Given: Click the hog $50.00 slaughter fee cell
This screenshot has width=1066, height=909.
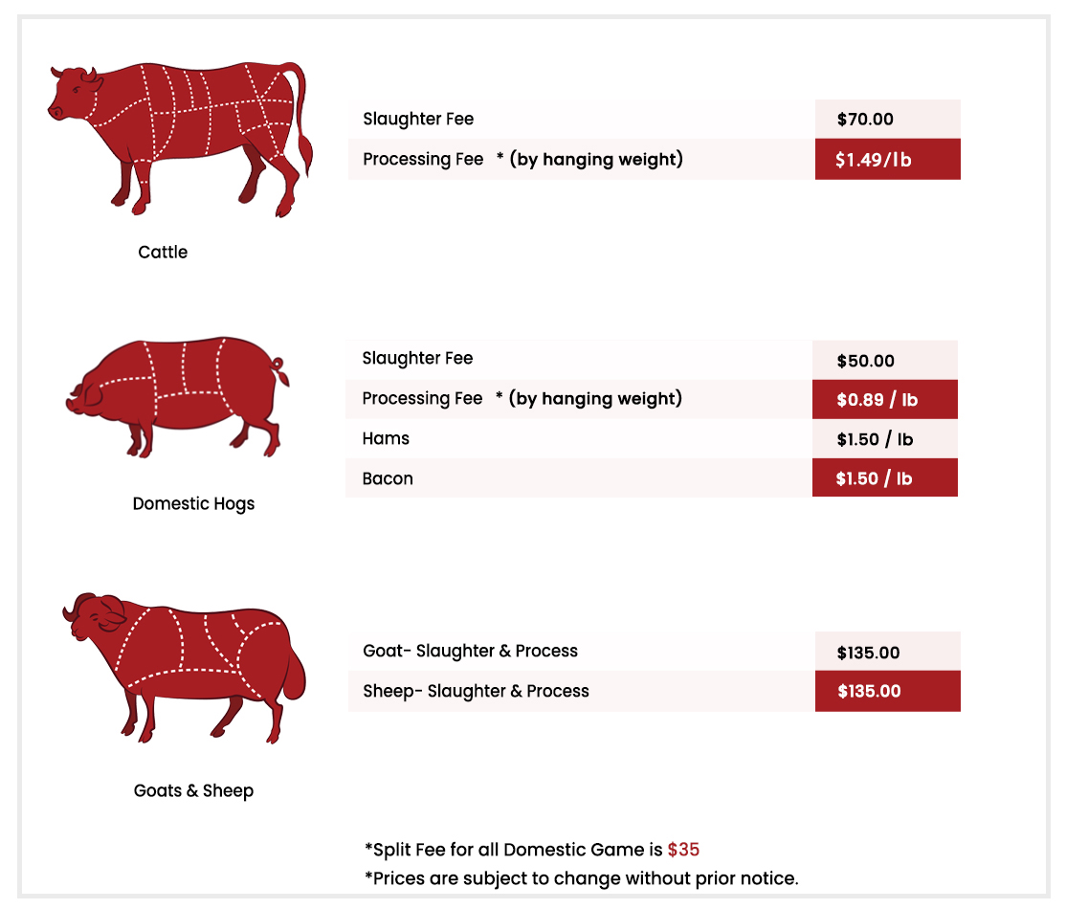Looking at the screenshot, I should tap(884, 361).
